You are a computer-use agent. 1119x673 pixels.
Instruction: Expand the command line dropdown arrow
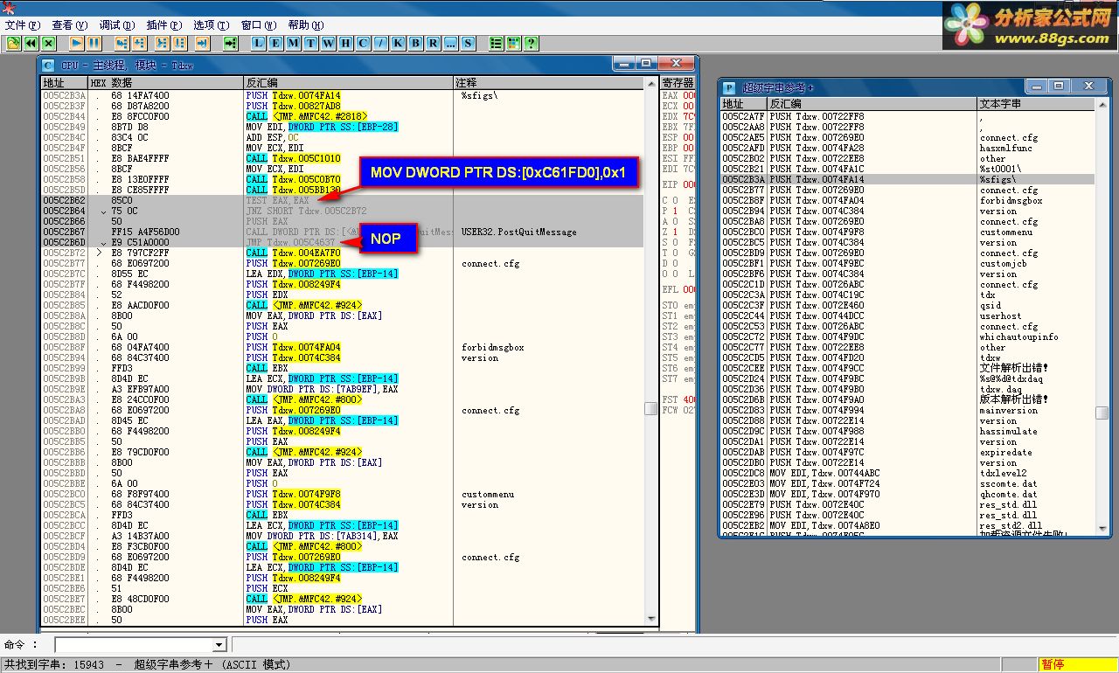point(219,645)
